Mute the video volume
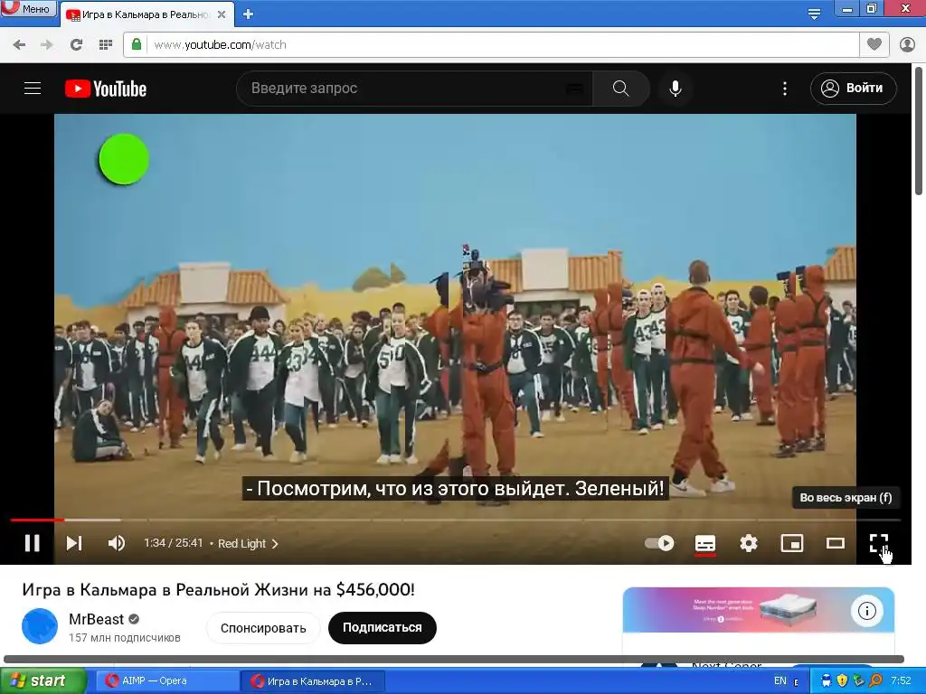Image resolution: width=926 pixels, height=694 pixels. [x=117, y=543]
